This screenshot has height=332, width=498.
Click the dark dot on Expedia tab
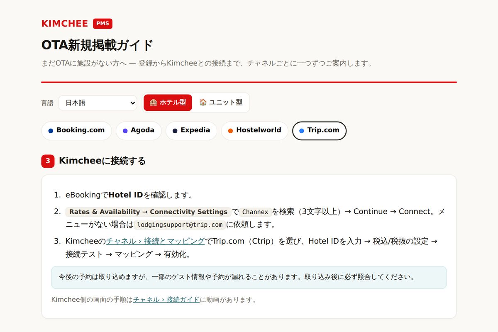click(175, 131)
